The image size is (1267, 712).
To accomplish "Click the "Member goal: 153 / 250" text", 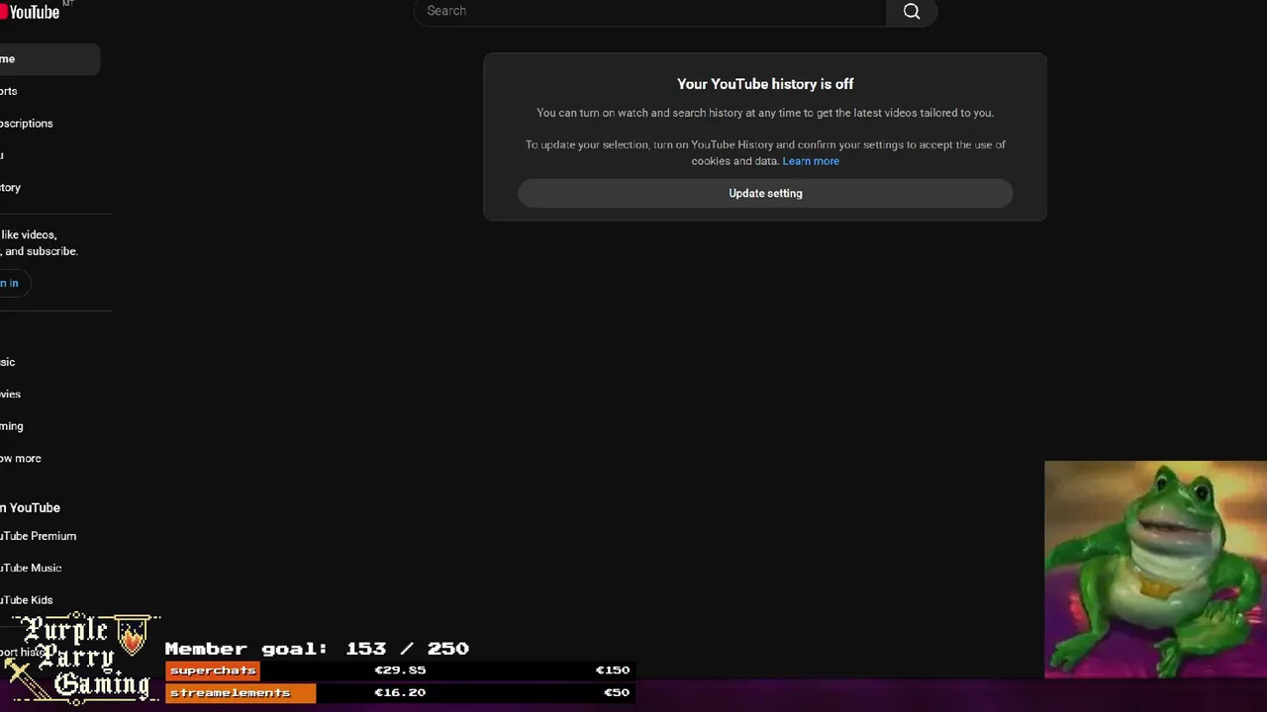I will (x=317, y=649).
